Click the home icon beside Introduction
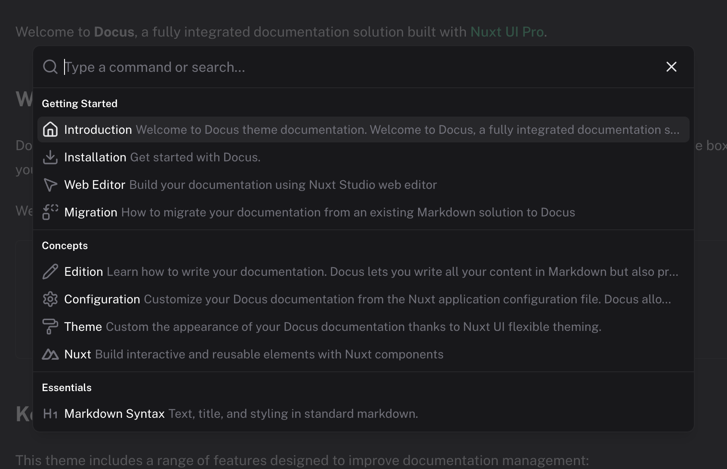Viewport: 727px width, 469px height. 50,129
